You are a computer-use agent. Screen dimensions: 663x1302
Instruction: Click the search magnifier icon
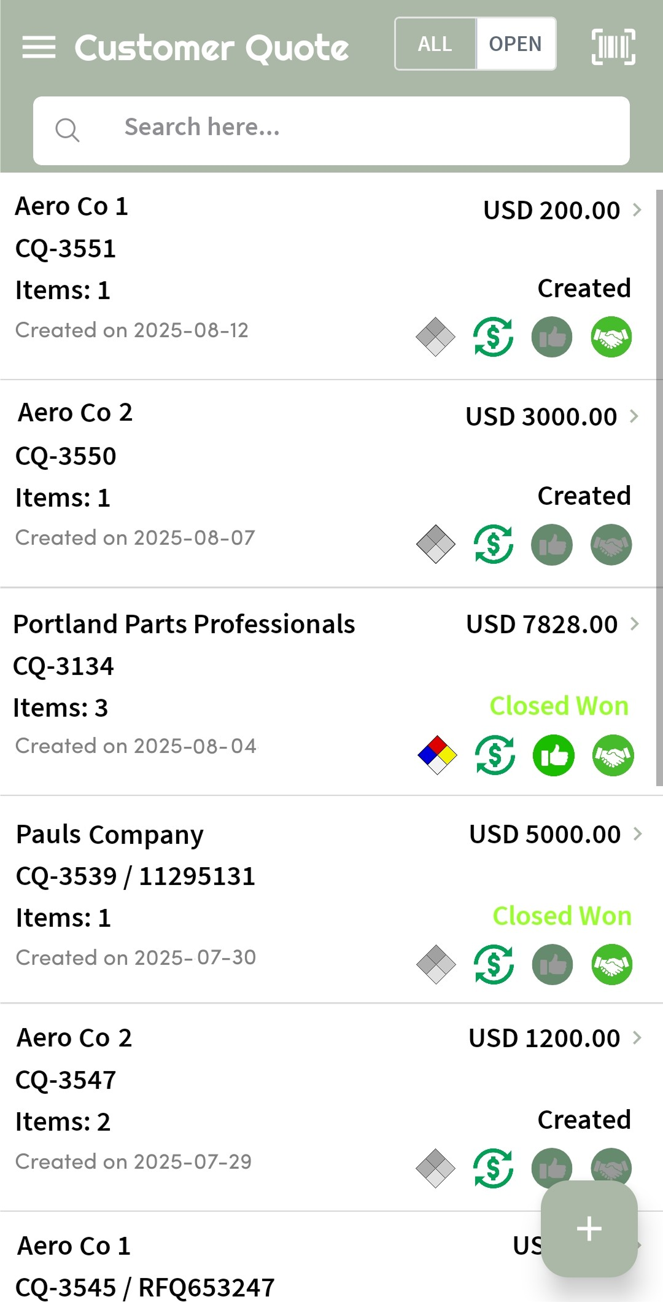pos(67,130)
